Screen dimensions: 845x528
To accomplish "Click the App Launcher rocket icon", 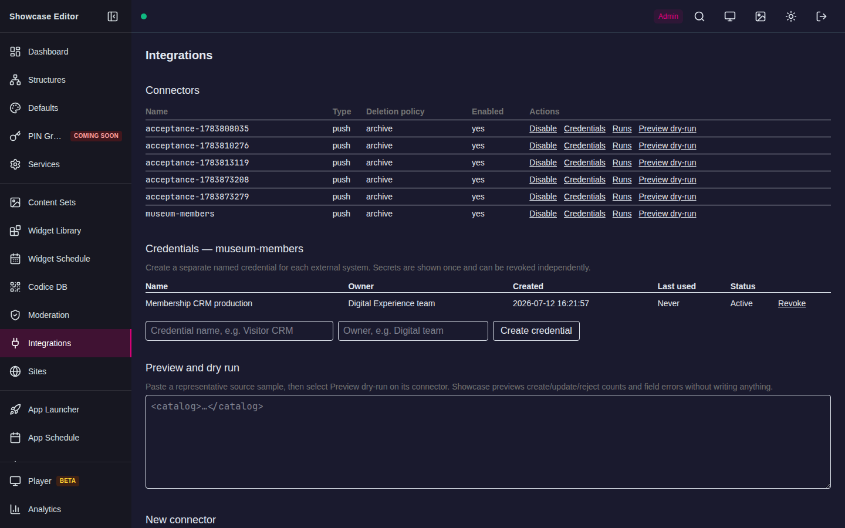I will [x=15, y=409].
